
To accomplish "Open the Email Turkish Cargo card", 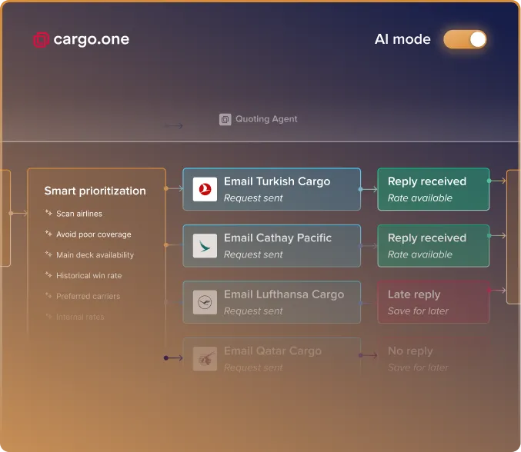I will tap(272, 189).
